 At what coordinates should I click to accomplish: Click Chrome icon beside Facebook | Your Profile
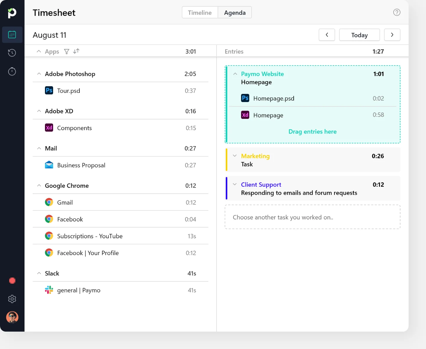(x=49, y=252)
